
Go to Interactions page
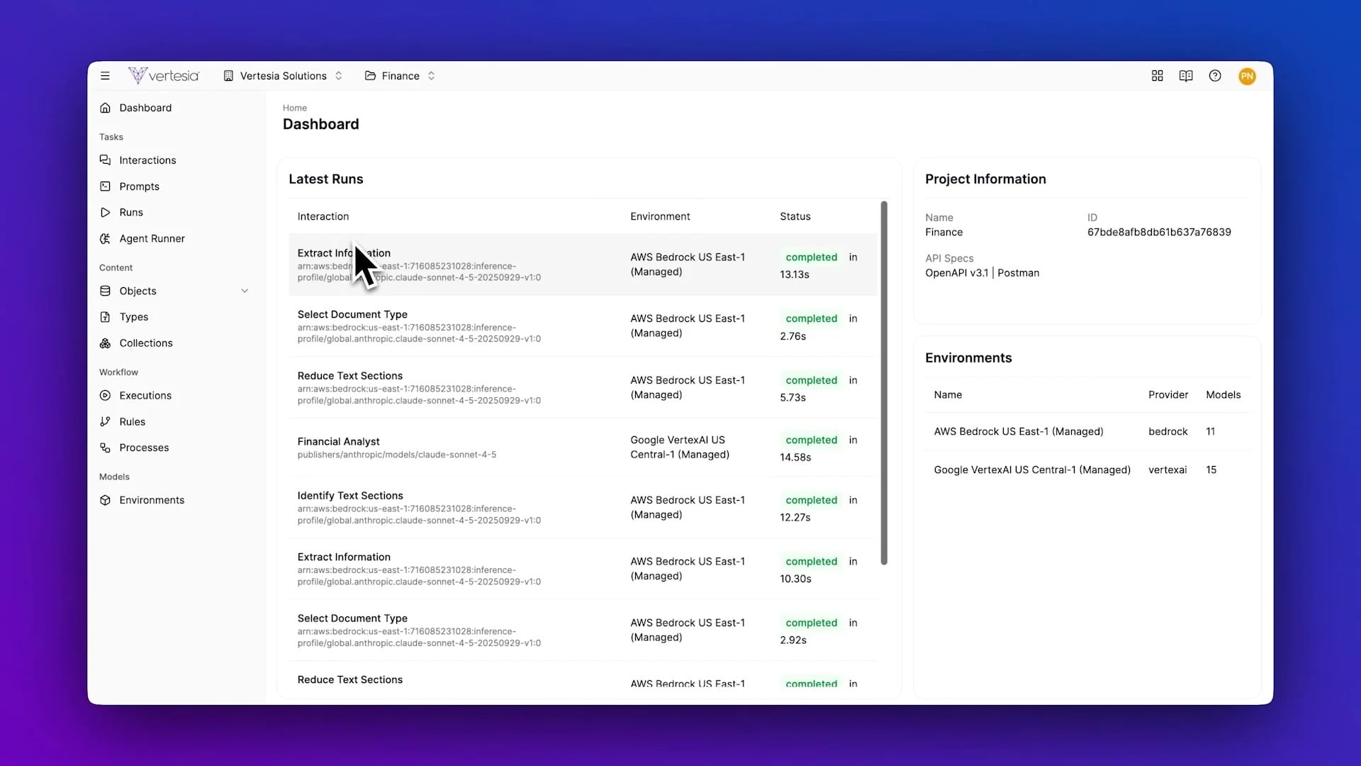pyautogui.click(x=147, y=160)
